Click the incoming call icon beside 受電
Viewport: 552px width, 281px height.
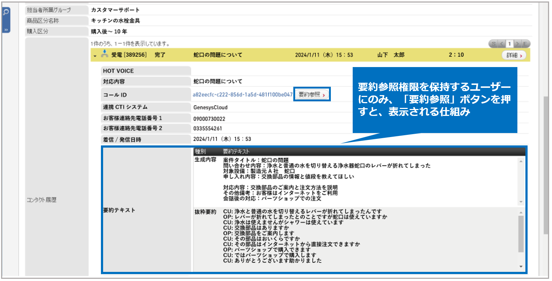[x=105, y=55]
